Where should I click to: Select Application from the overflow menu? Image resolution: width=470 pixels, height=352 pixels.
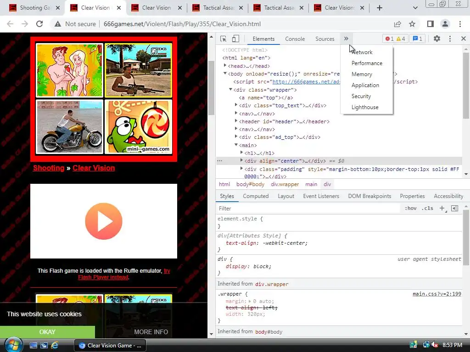pyautogui.click(x=365, y=85)
